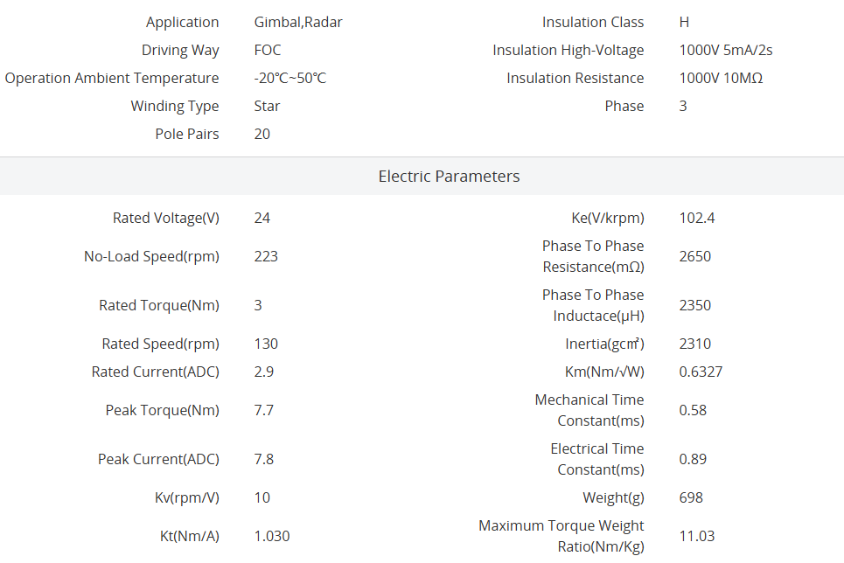
Task: Click the Phase To Phase Resistance label
Action: coord(592,257)
